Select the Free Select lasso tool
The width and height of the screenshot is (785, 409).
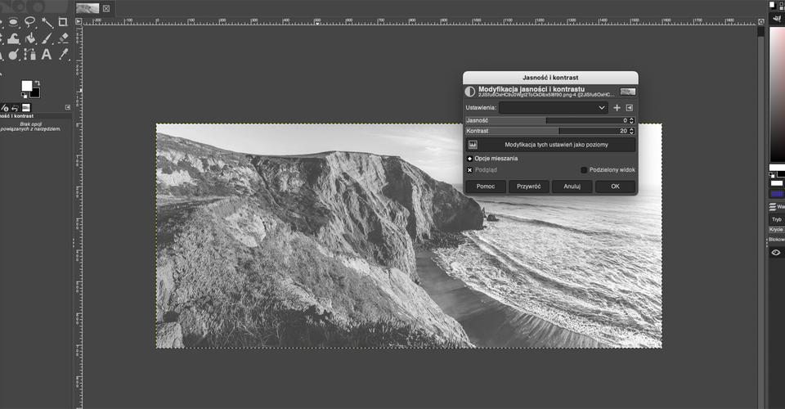[x=30, y=22]
